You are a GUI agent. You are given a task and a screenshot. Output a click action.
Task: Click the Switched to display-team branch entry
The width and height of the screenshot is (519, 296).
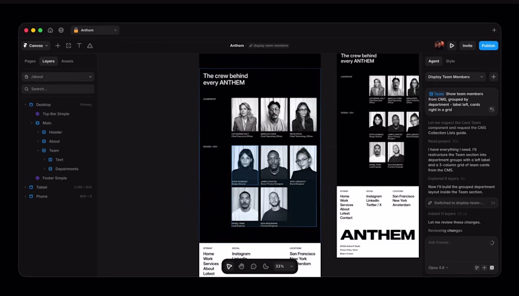point(461,203)
